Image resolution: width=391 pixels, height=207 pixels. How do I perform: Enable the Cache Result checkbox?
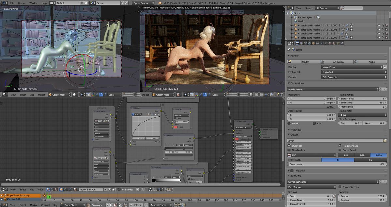tap(340, 150)
